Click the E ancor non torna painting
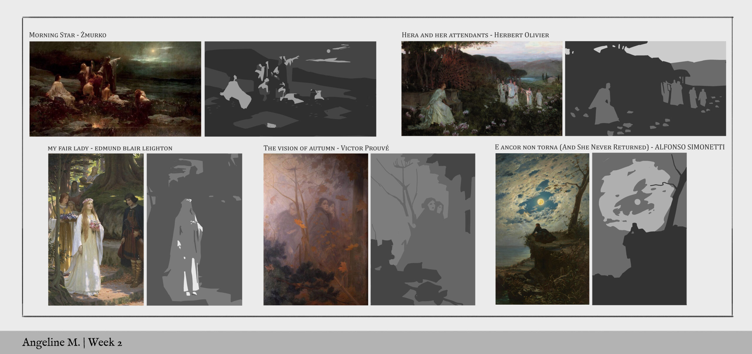This screenshot has height=354, width=752. pyautogui.click(x=542, y=229)
